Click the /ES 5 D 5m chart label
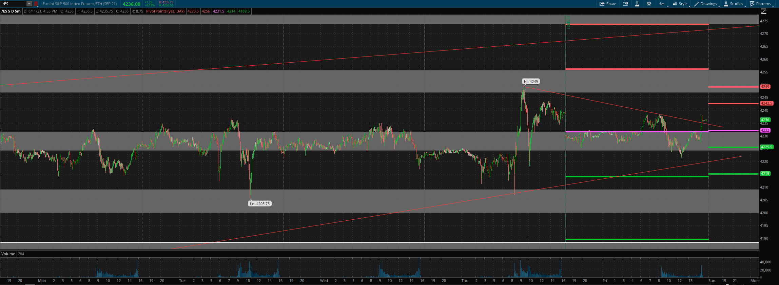This screenshot has width=779, height=285. click(x=11, y=11)
